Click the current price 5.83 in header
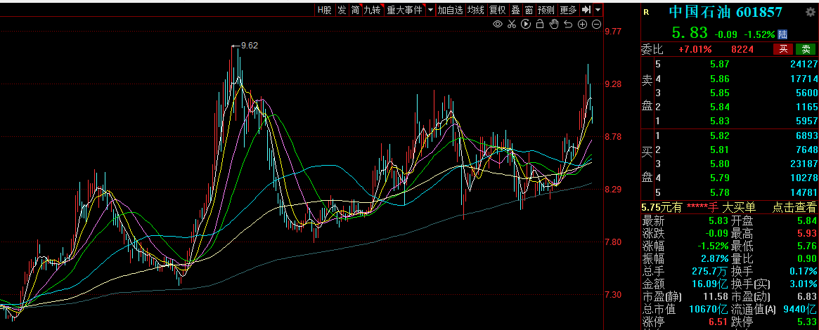Image resolution: width=819 pixels, height=330 pixels. pyautogui.click(x=690, y=34)
